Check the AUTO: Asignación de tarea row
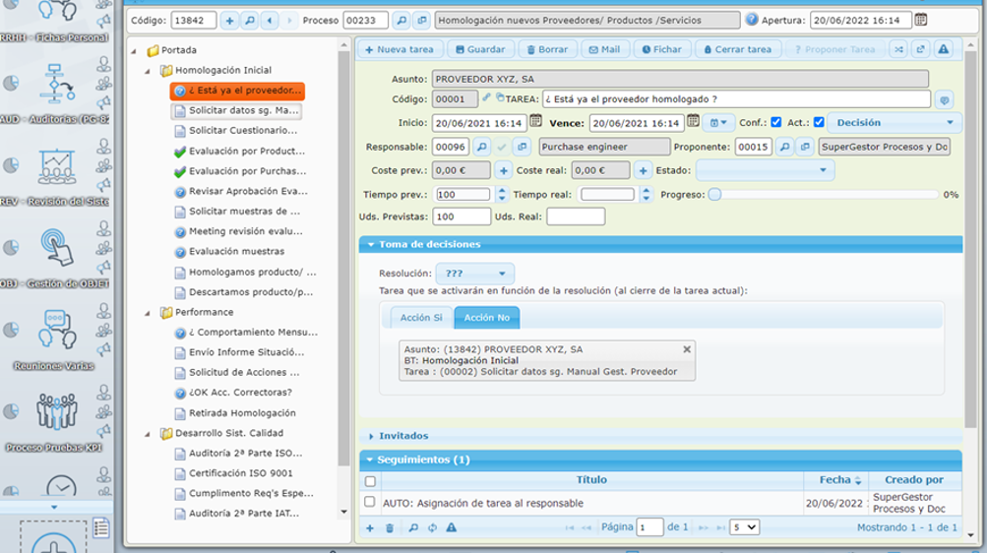 pos(369,502)
